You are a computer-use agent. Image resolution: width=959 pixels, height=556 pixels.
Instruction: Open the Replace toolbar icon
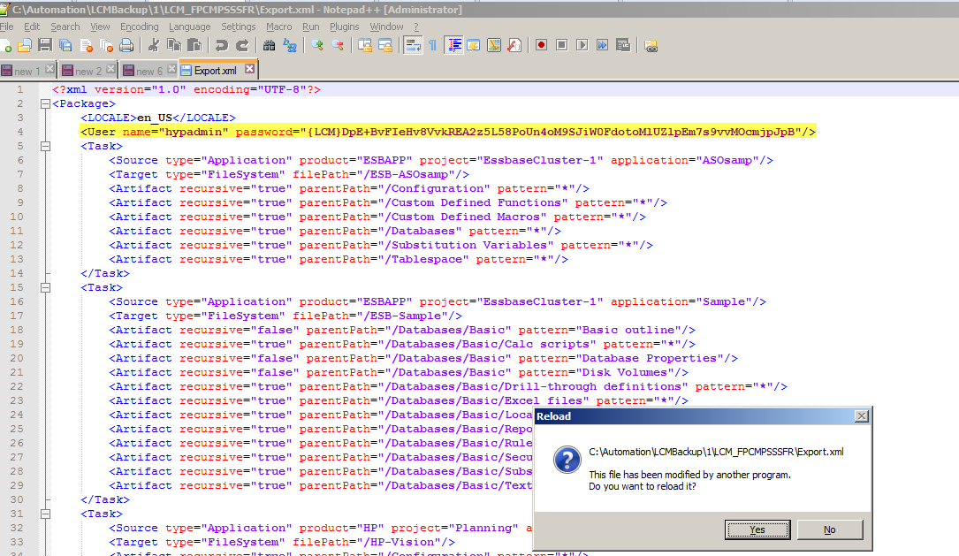click(290, 46)
